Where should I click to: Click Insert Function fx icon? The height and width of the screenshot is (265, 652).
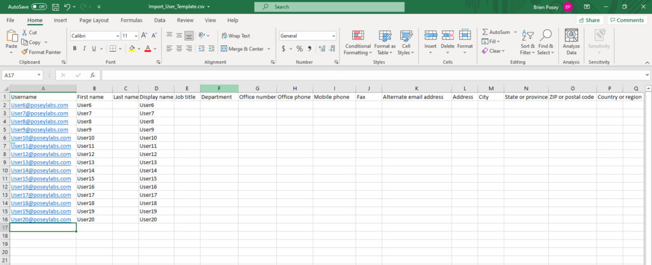[93, 75]
